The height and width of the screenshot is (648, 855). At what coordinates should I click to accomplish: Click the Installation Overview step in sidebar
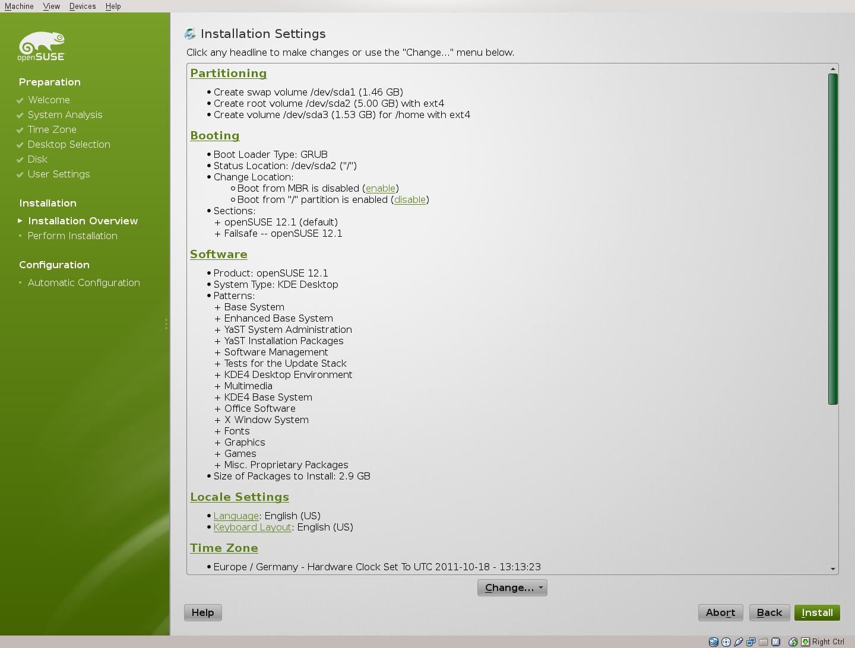(83, 221)
